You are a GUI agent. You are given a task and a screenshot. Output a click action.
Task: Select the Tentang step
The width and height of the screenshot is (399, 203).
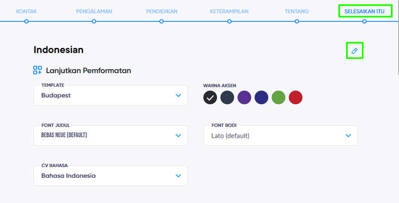coord(297,12)
